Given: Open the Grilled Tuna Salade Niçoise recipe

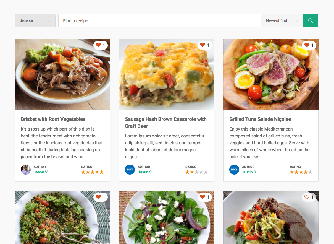Looking at the screenshot, I should (260, 119).
